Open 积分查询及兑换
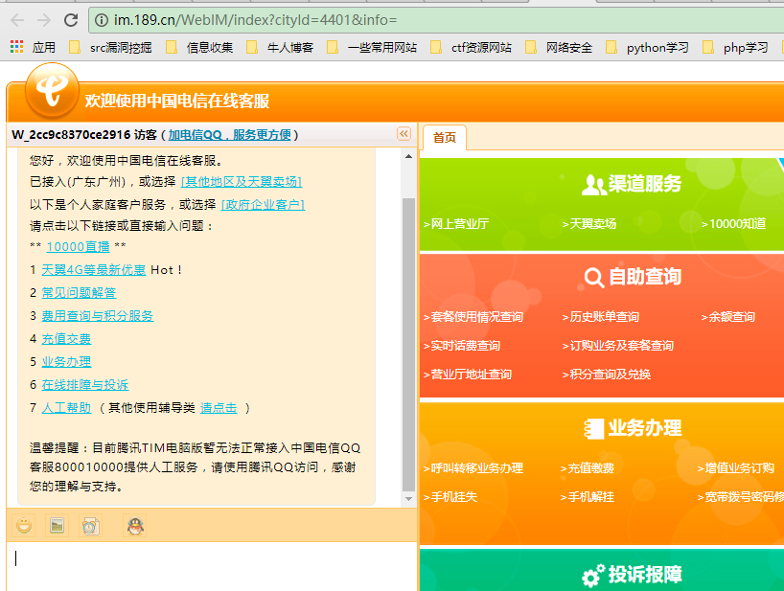The height and width of the screenshot is (591, 784). pyautogui.click(x=607, y=375)
